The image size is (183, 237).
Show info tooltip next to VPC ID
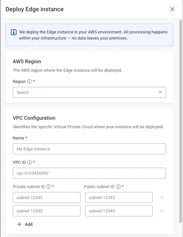point(29,162)
